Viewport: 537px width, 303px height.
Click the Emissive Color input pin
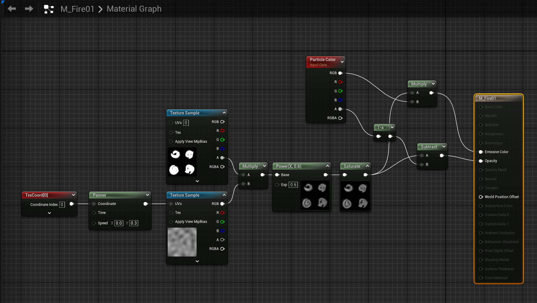click(x=481, y=152)
